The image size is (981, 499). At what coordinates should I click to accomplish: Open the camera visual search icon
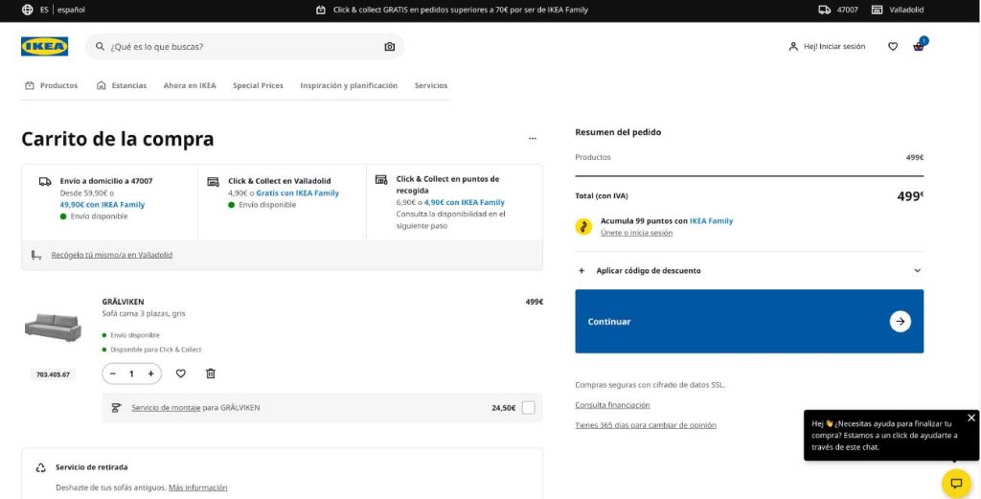tap(389, 47)
